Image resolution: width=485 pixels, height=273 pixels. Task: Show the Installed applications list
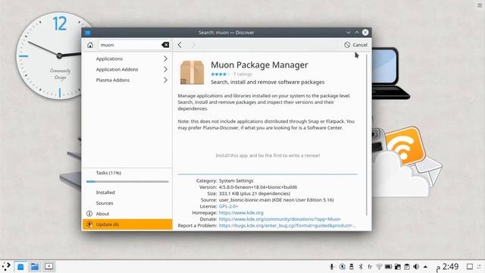coord(105,192)
